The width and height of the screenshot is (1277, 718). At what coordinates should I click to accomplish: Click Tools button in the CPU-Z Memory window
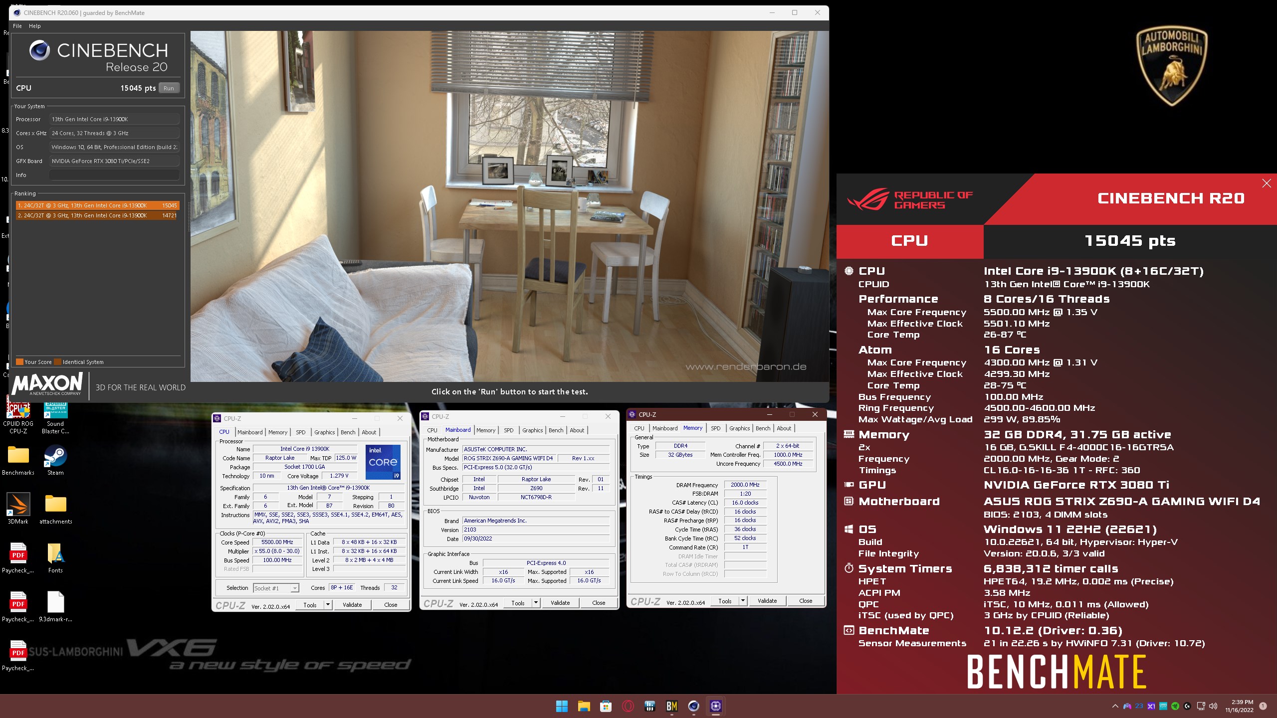(x=725, y=601)
